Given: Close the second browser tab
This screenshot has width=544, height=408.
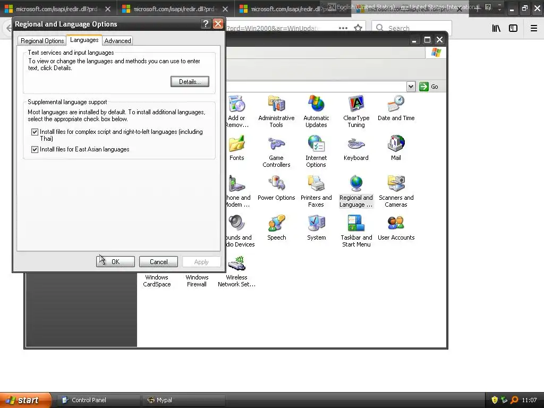Looking at the screenshot, I should point(225,9).
